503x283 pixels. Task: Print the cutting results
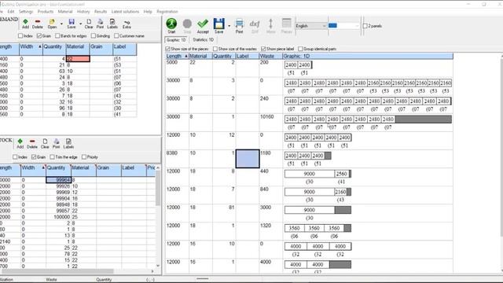coord(239,26)
